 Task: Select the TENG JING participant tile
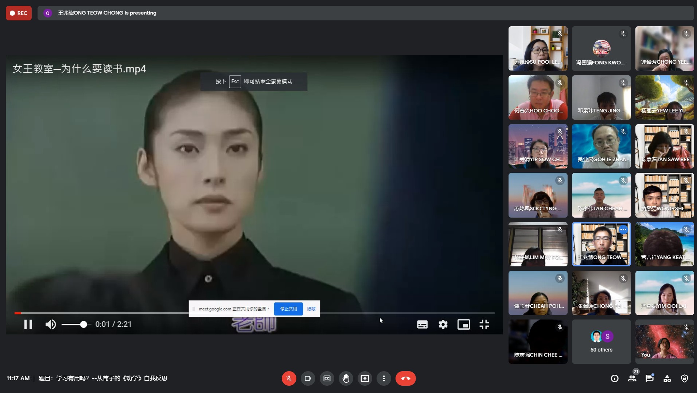tap(601, 98)
